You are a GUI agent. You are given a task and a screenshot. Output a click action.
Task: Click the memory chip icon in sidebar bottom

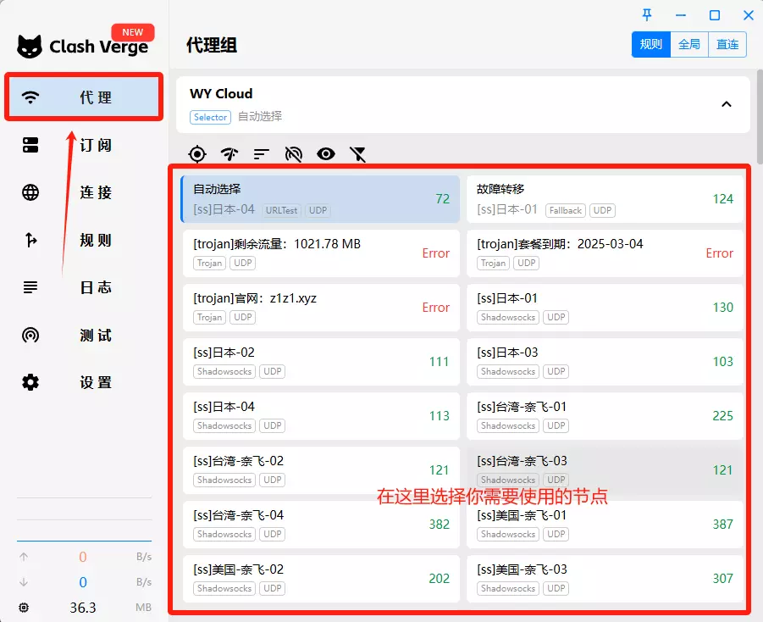point(24,608)
